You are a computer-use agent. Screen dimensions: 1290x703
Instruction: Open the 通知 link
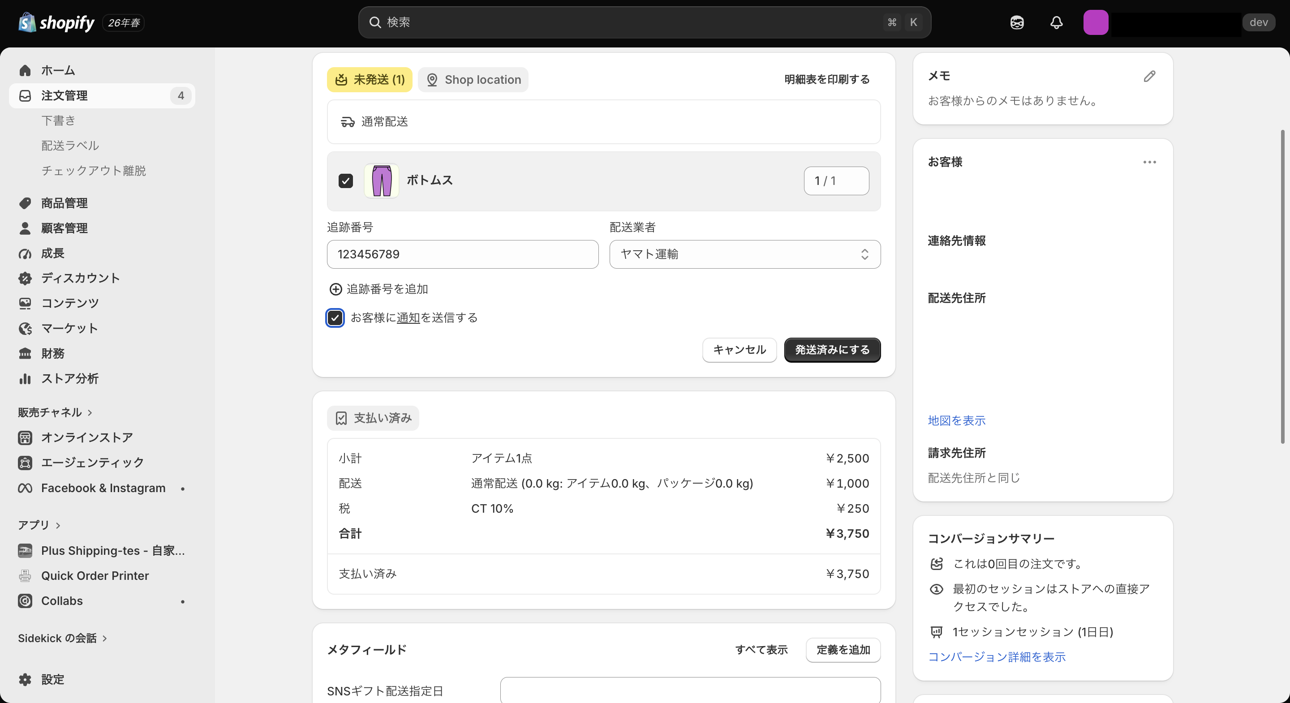[408, 318]
